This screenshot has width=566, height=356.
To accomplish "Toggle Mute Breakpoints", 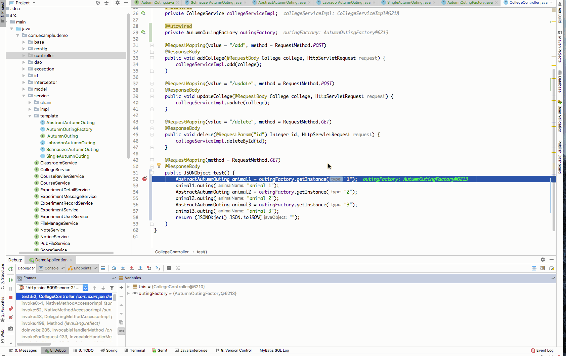I will (x=11, y=317).
